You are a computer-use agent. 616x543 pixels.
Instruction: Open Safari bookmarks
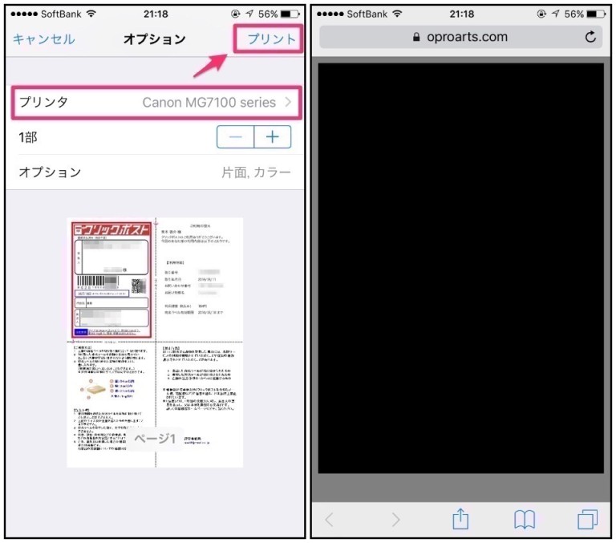(525, 520)
